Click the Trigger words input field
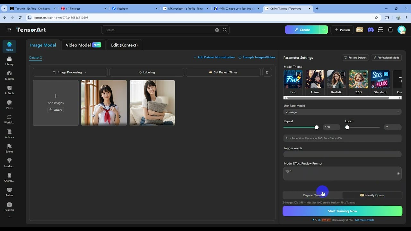The width and height of the screenshot is (411, 231). tap(342, 154)
